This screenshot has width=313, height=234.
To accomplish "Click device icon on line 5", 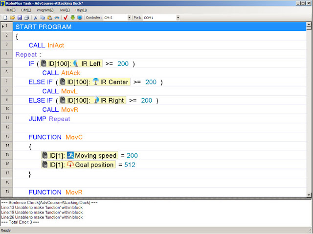I will [44, 64].
